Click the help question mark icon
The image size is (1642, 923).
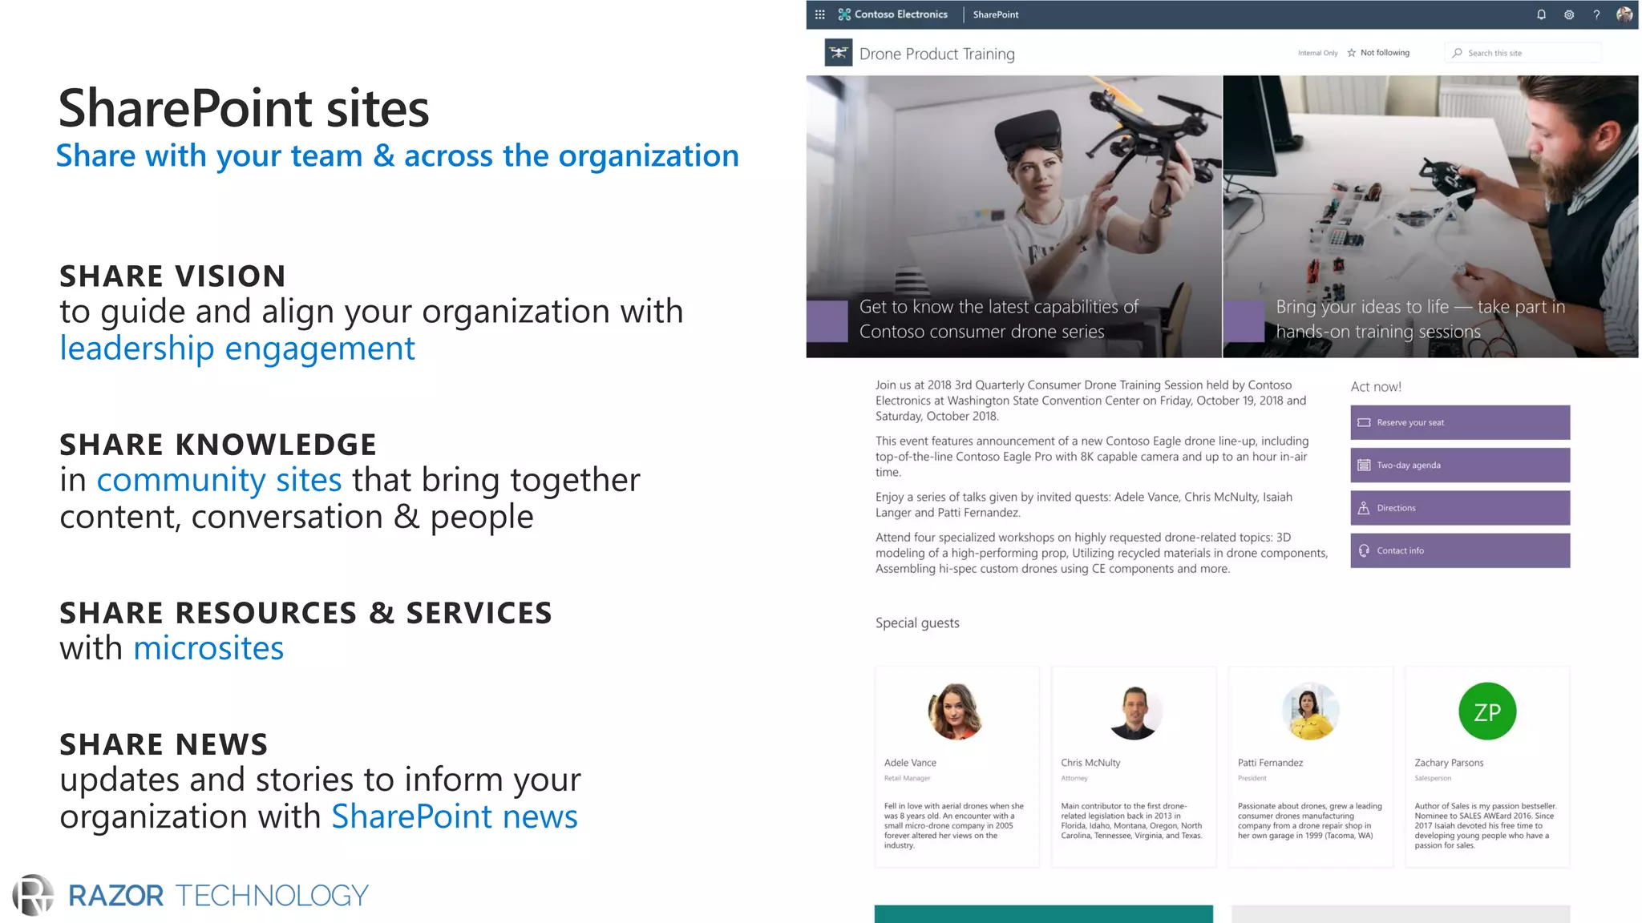tap(1596, 14)
